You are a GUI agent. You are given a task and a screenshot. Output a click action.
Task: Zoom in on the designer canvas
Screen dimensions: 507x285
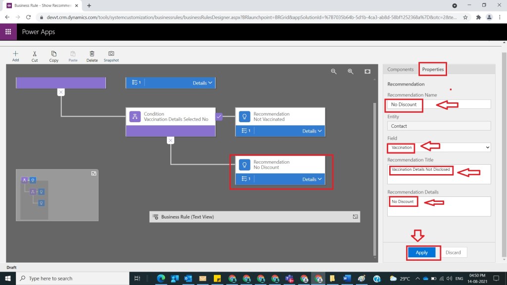coord(351,71)
